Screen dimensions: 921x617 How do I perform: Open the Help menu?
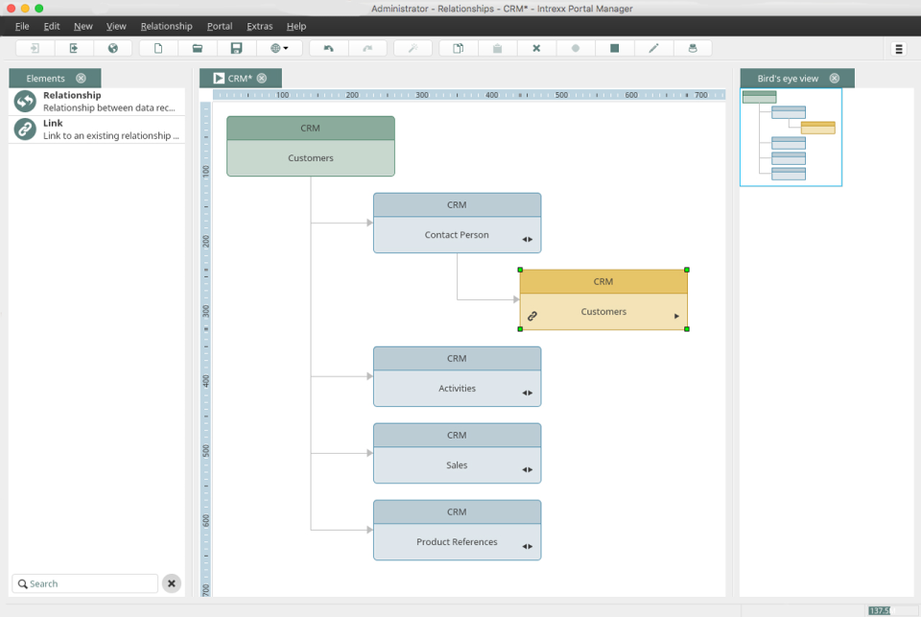(x=296, y=26)
